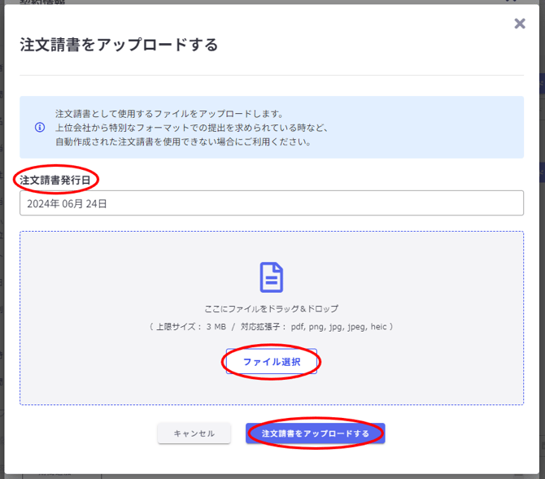Click the dialog title 注文請書をアップロードする heading
The height and width of the screenshot is (479, 545).
coord(119,45)
